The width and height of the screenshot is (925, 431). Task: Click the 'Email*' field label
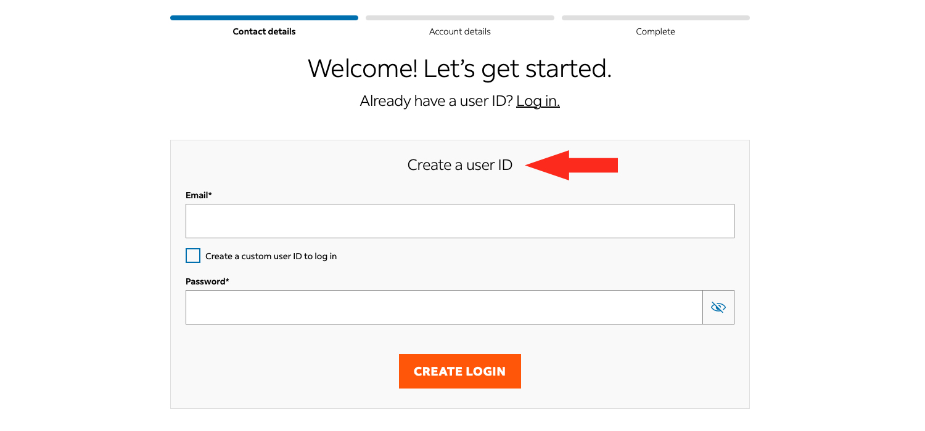(x=199, y=195)
